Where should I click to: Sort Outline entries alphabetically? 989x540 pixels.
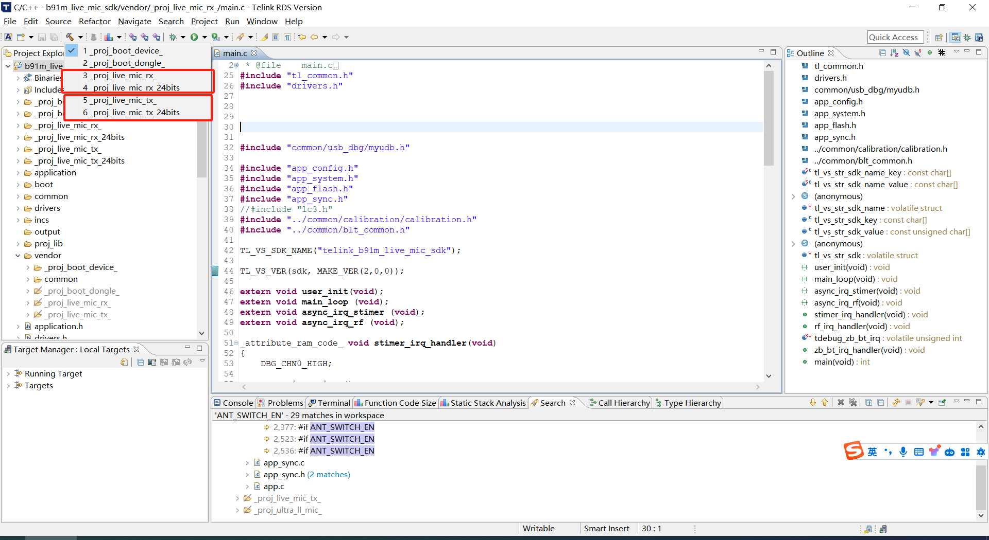[x=894, y=52]
